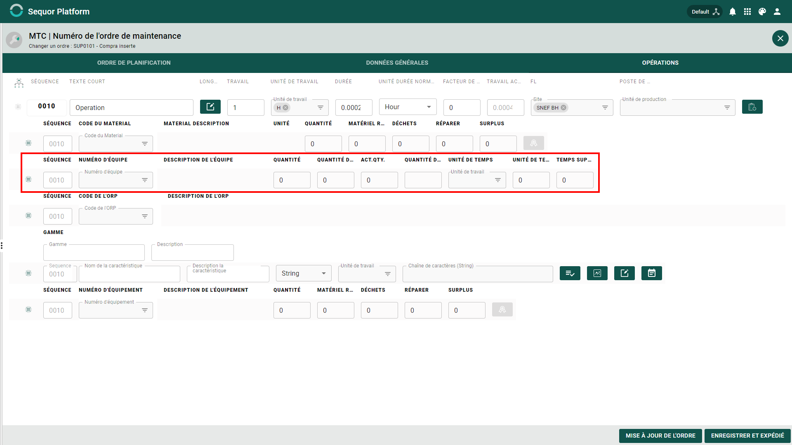Click the material Surplus field
Image resolution: width=792 pixels, height=445 pixels.
[x=498, y=144]
